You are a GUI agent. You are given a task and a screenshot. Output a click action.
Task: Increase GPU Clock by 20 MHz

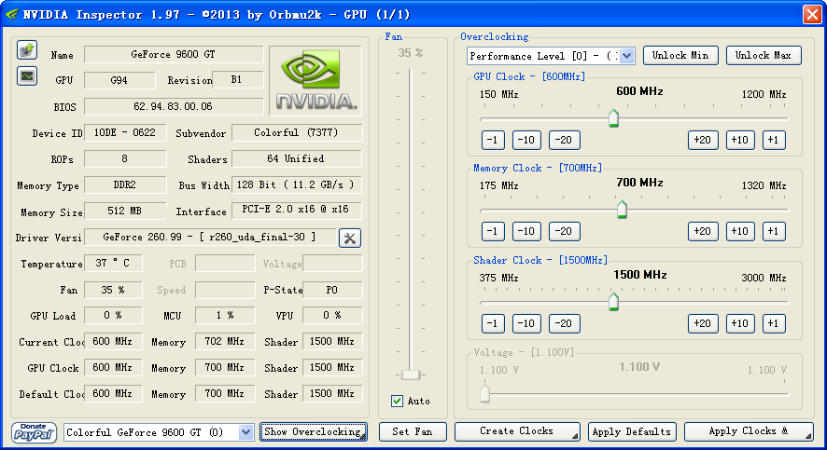coord(703,140)
